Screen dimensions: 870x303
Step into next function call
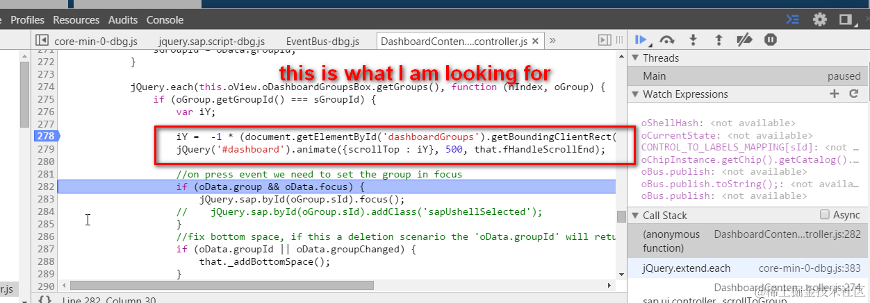tap(693, 40)
